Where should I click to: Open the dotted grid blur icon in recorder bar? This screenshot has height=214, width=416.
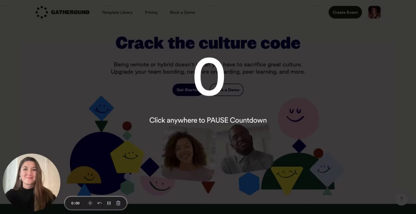(90, 203)
